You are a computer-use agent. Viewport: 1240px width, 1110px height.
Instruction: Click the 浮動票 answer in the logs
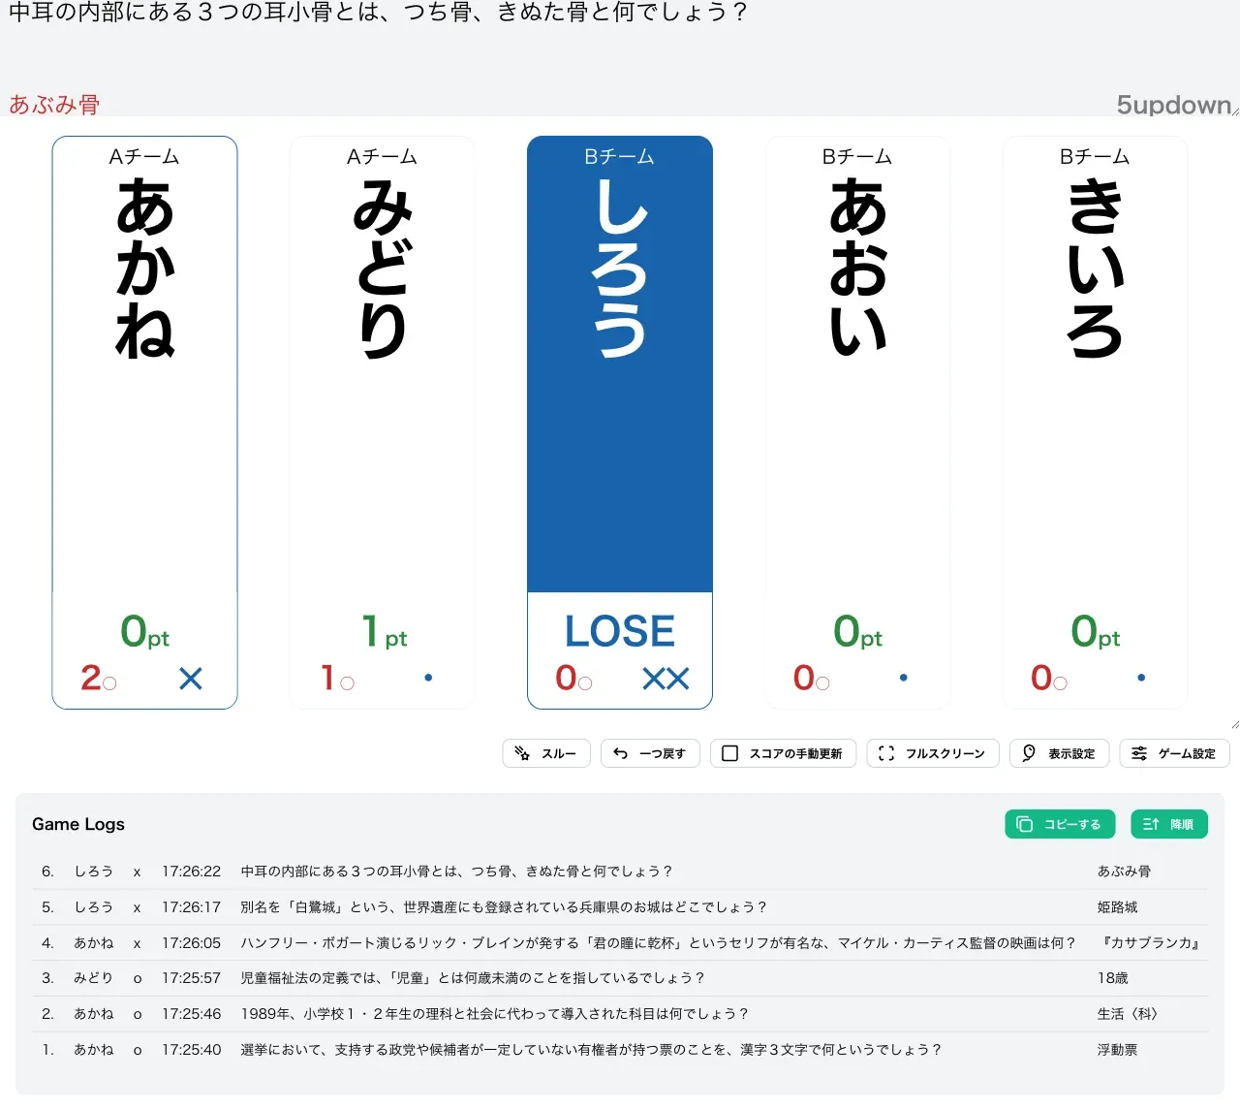tap(1118, 1050)
